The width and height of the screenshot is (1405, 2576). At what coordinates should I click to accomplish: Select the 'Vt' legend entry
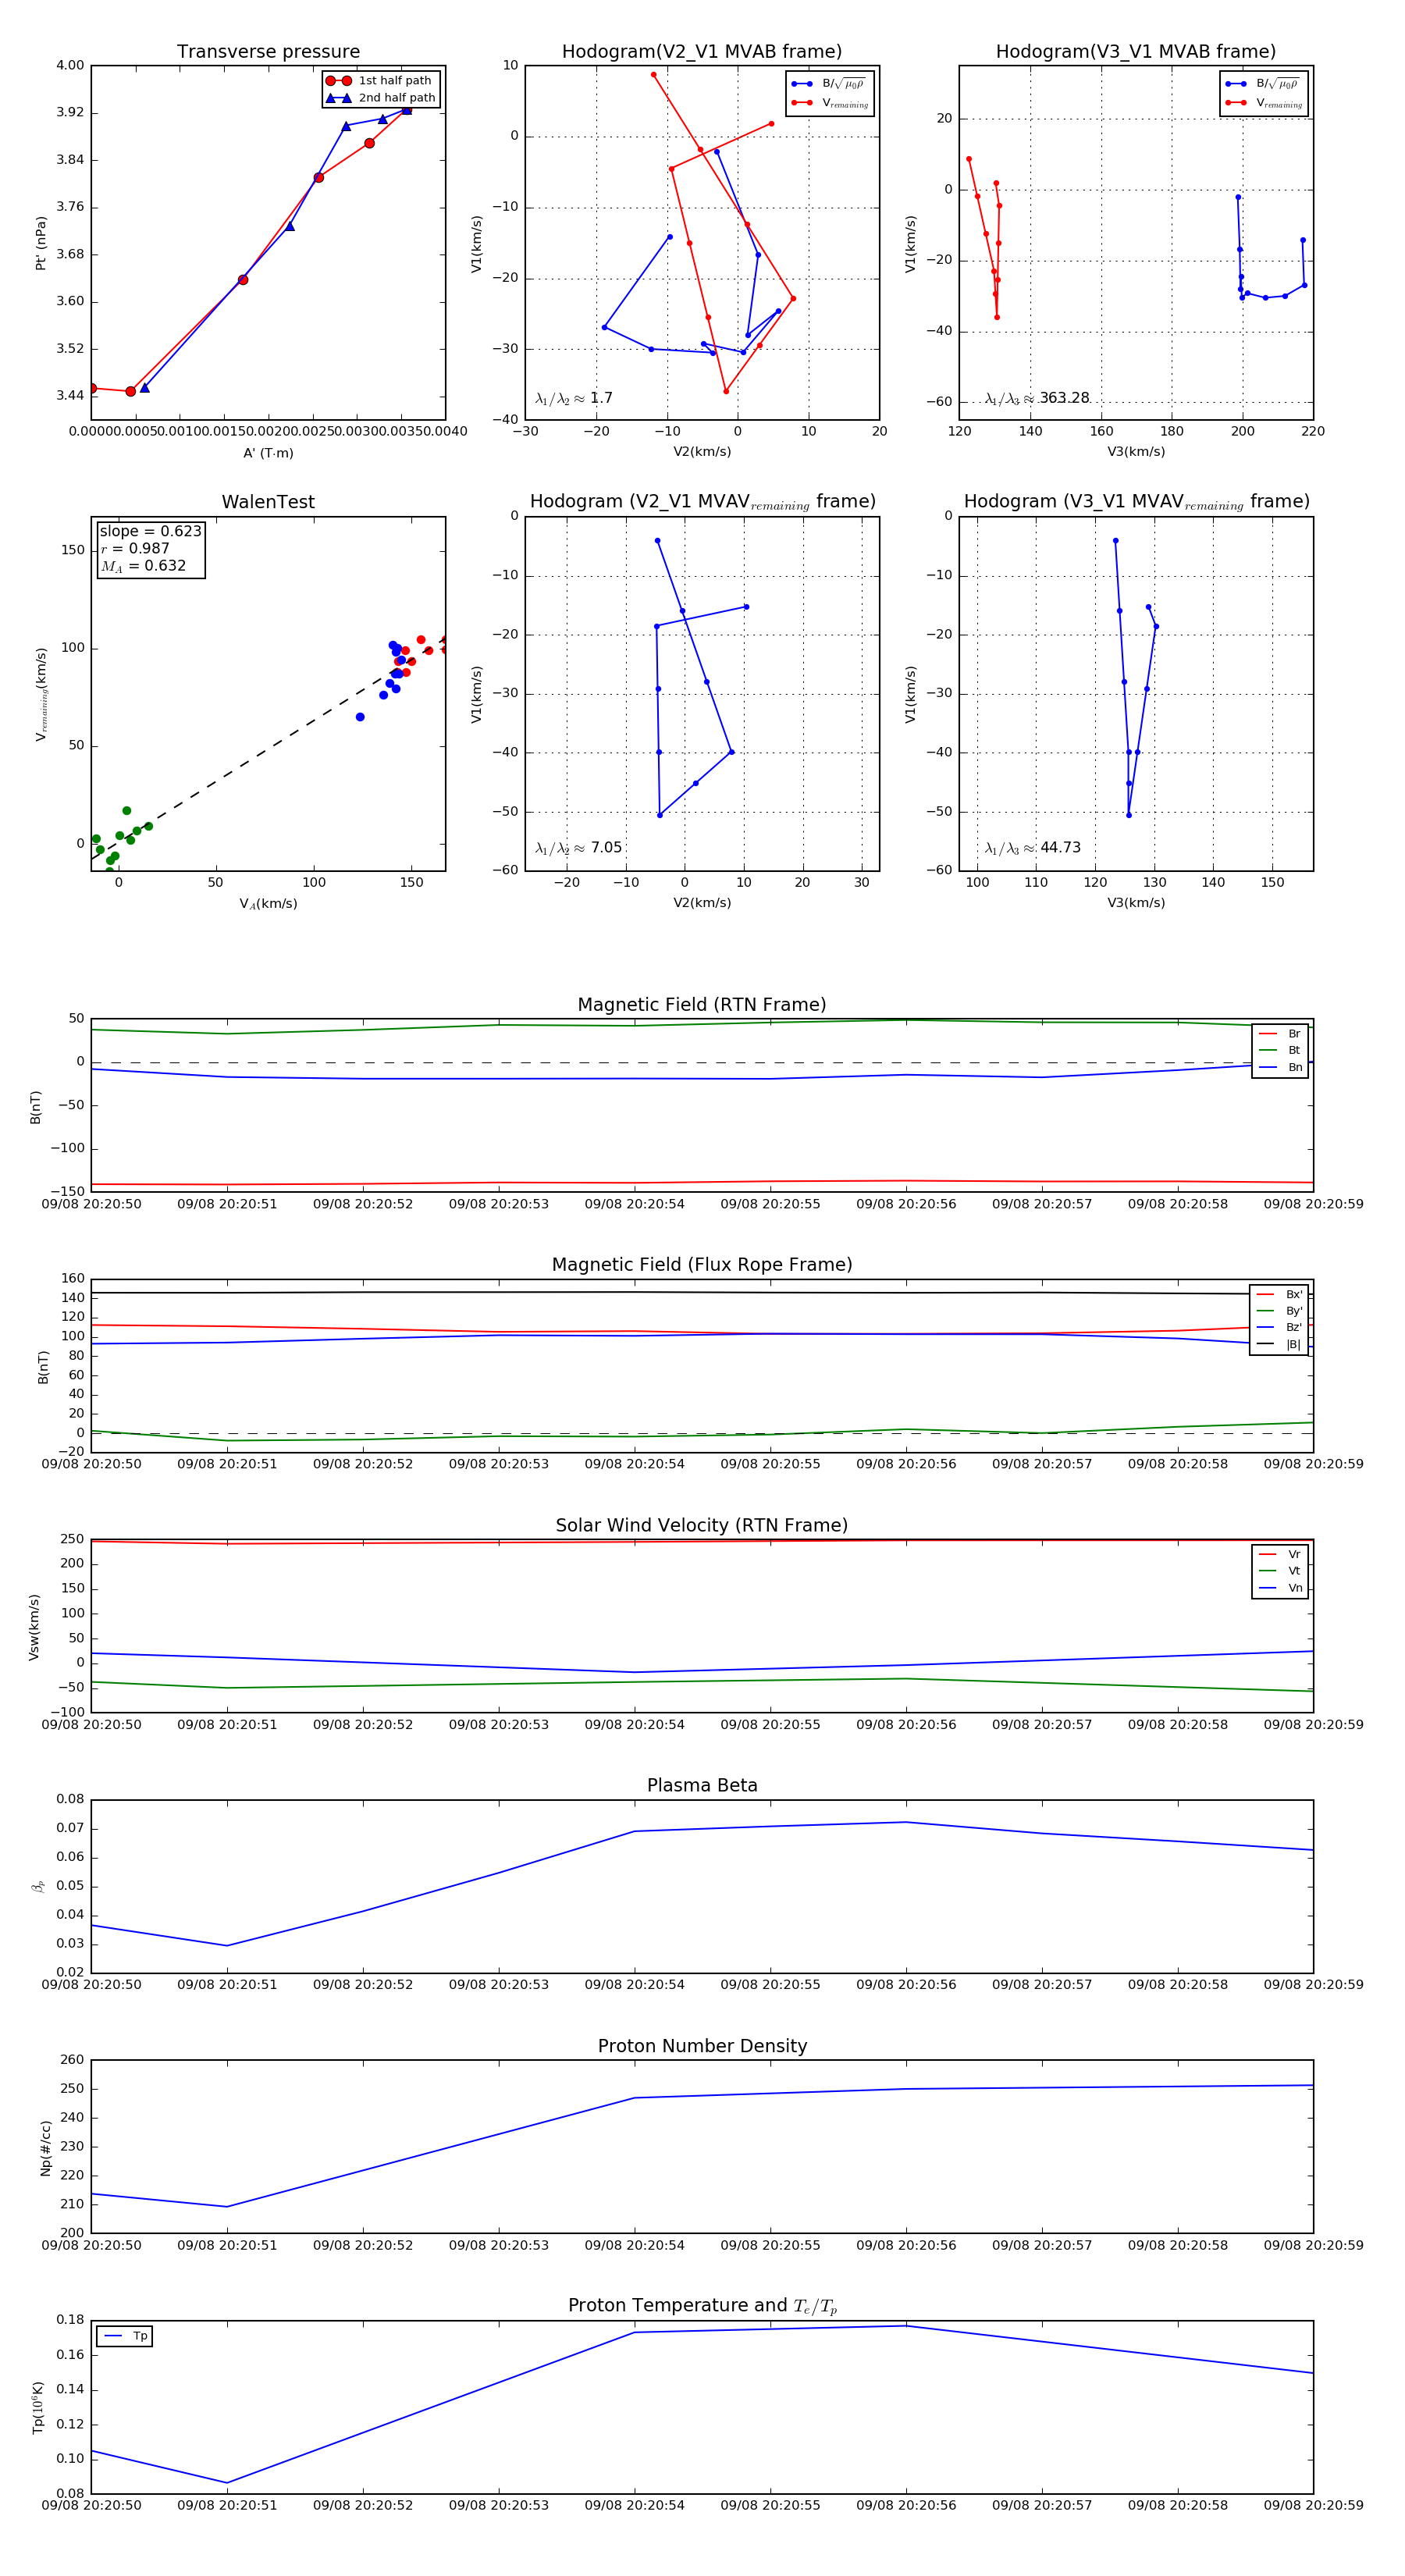pos(1281,1571)
